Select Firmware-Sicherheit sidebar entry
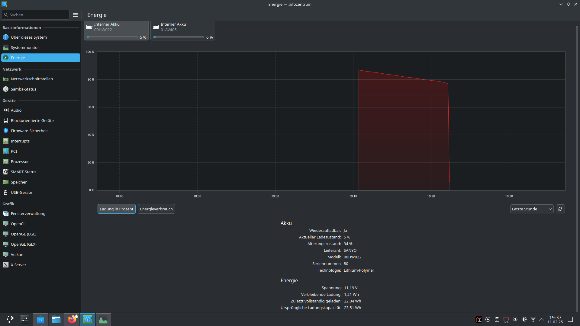This screenshot has width=580, height=326. [x=29, y=131]
